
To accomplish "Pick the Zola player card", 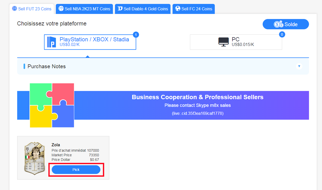I will 76,170.
